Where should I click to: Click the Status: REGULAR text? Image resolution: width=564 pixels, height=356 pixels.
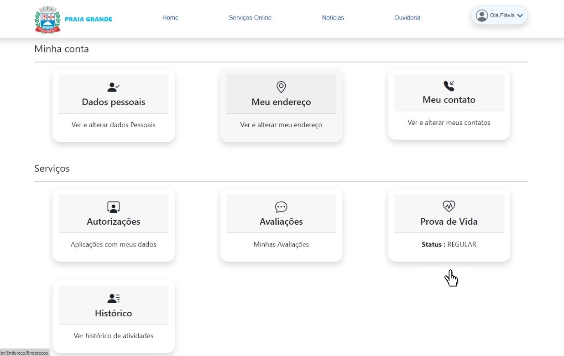click(x=449, y=244)
